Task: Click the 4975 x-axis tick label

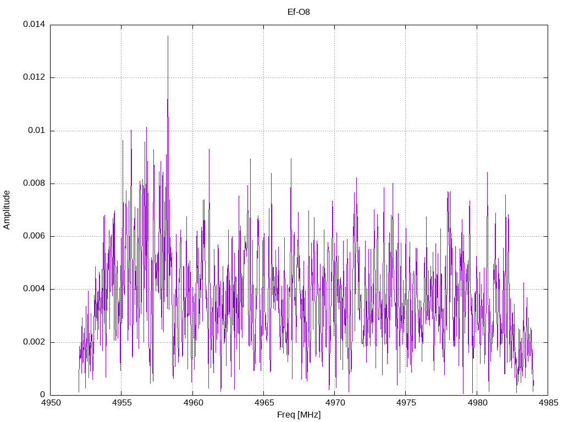Action: pos(406,403)
